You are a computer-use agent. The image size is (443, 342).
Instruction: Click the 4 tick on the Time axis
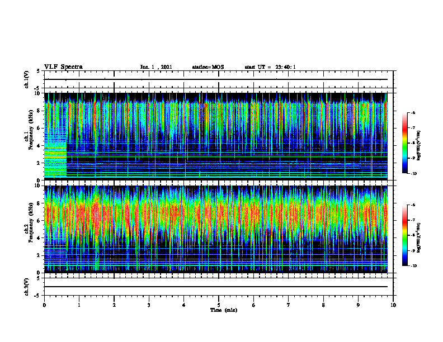coord(184,305)
